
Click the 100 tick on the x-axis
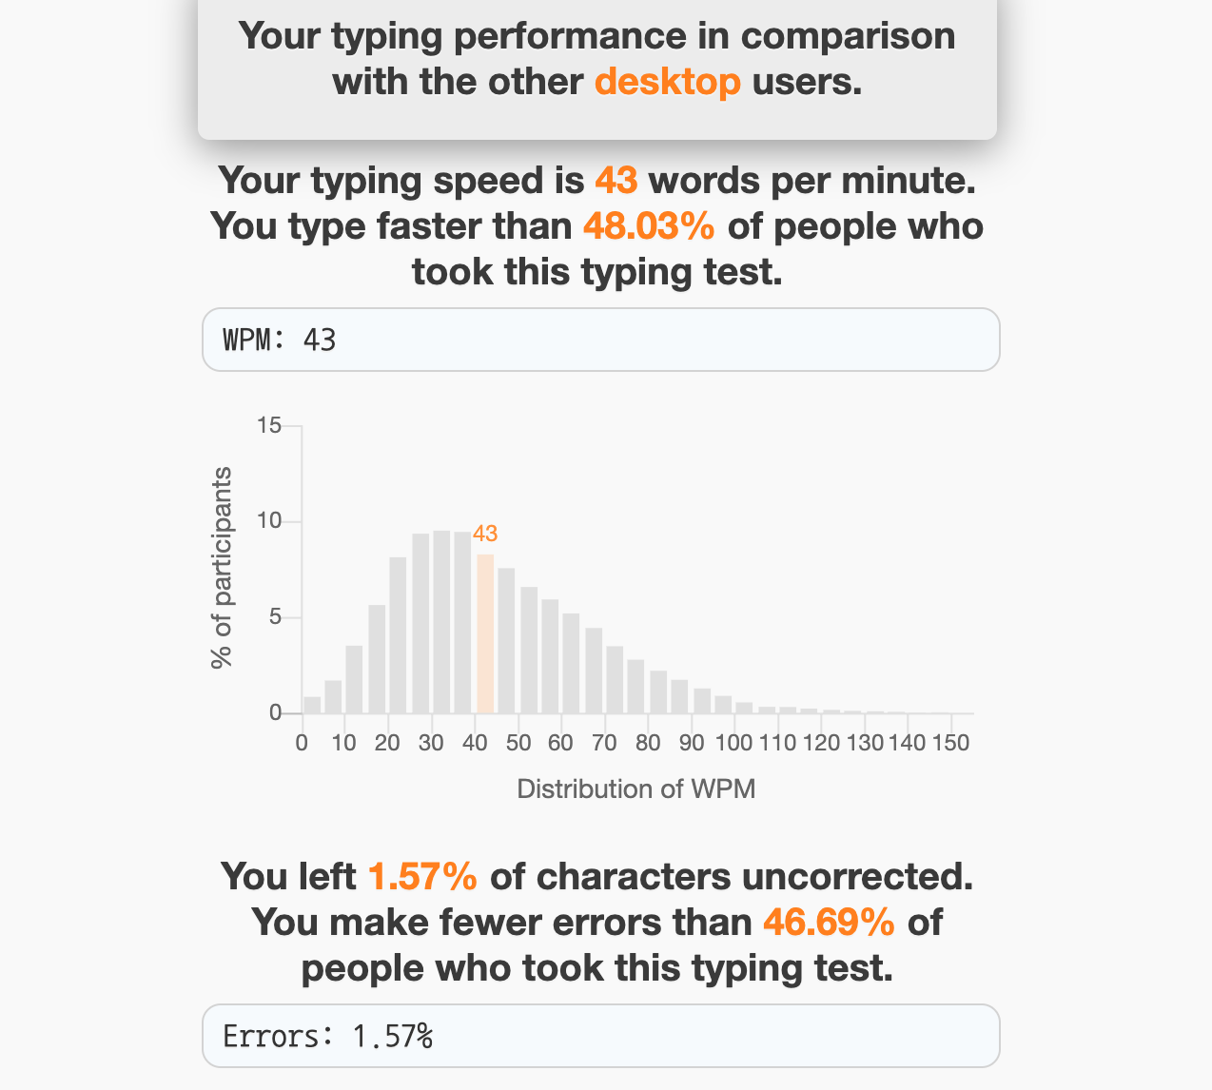734,743
